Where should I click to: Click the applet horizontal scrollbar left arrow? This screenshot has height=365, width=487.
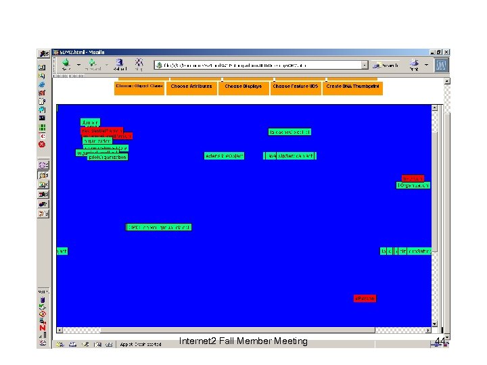60,331
